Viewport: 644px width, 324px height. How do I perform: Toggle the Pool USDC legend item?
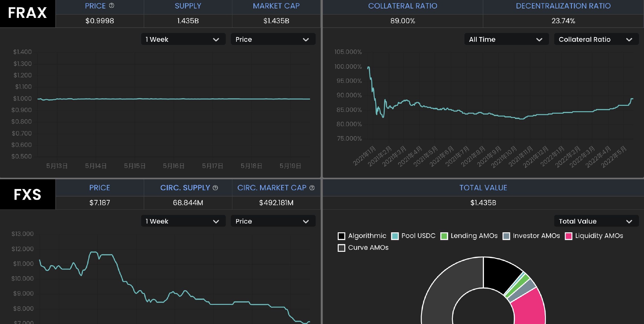[395, 236]
